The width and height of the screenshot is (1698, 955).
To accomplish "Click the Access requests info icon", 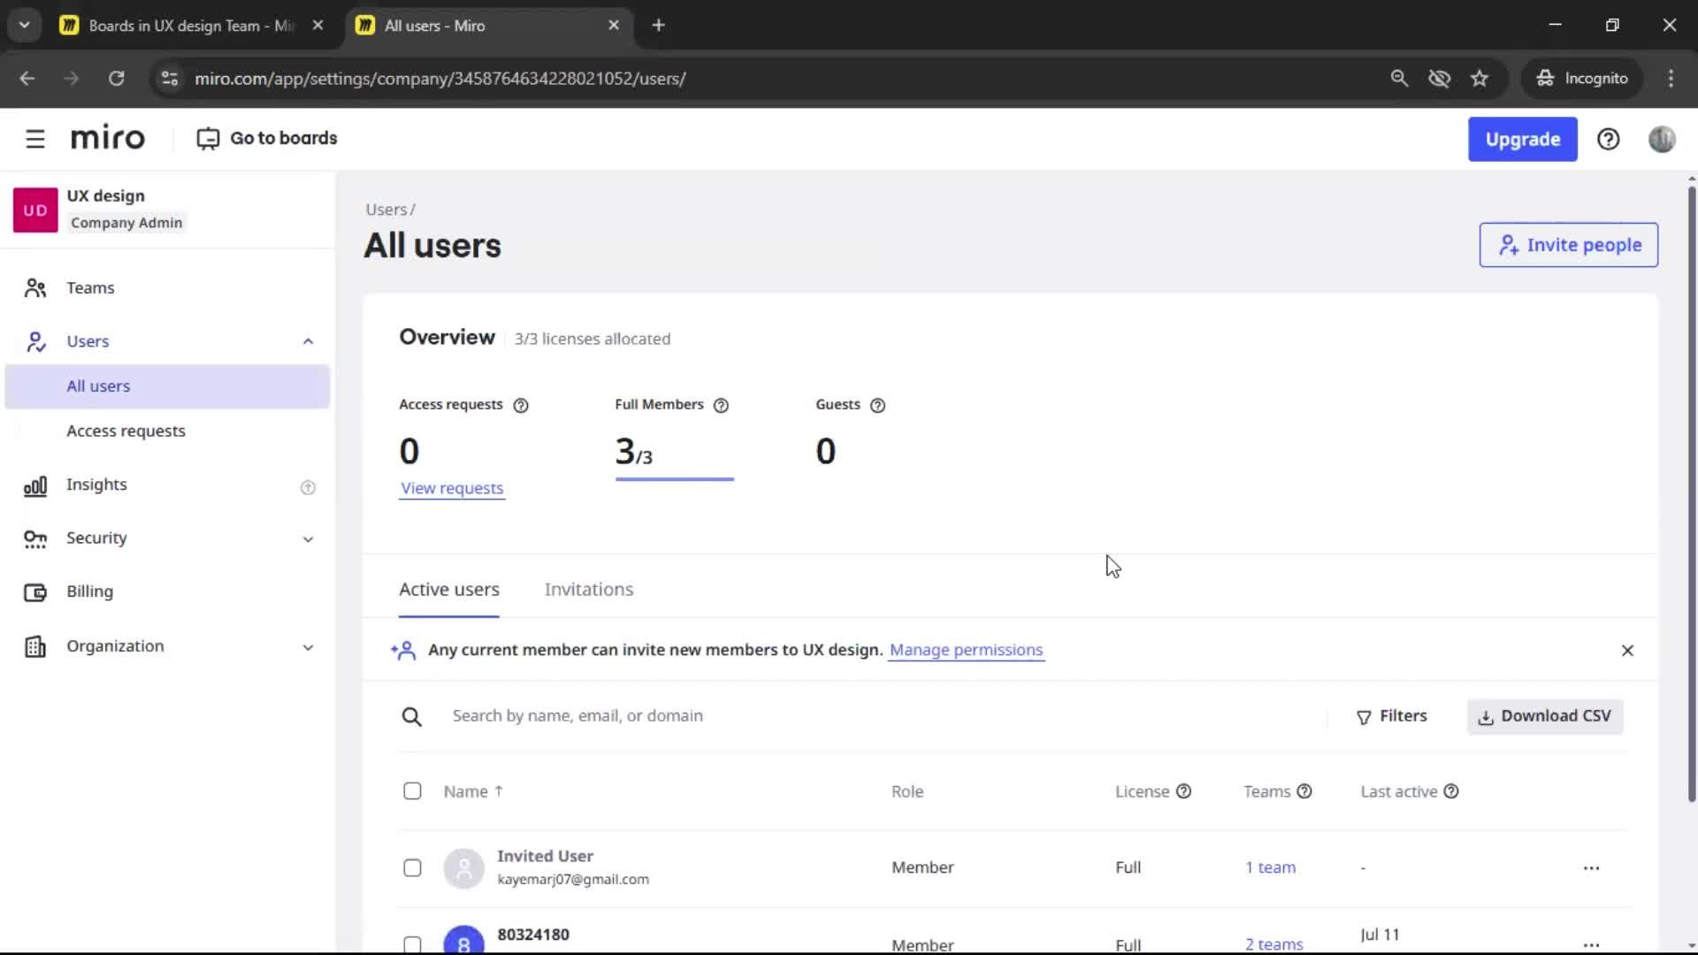I will 521,405.
